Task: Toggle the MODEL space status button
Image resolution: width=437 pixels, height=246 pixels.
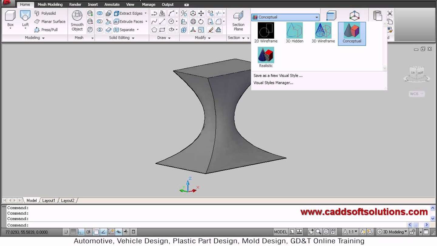Action: pyautogui.click(x=280, y=232)
